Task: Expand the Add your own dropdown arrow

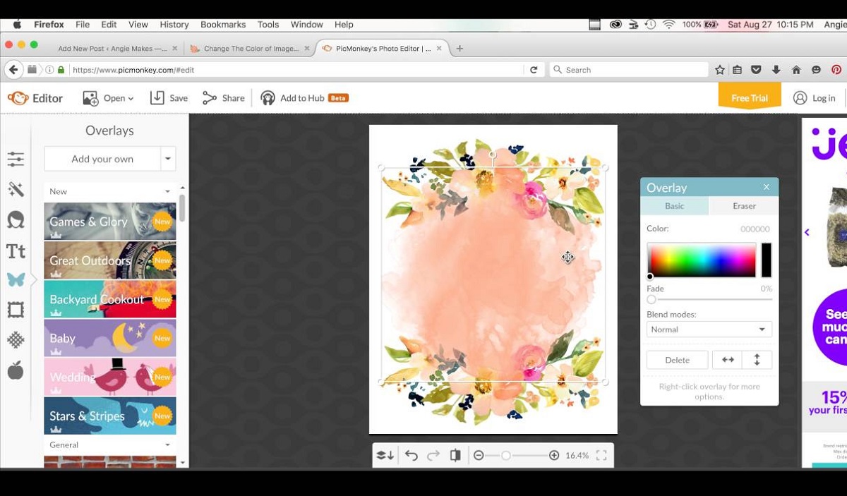Action: click(x=168, y=159)
